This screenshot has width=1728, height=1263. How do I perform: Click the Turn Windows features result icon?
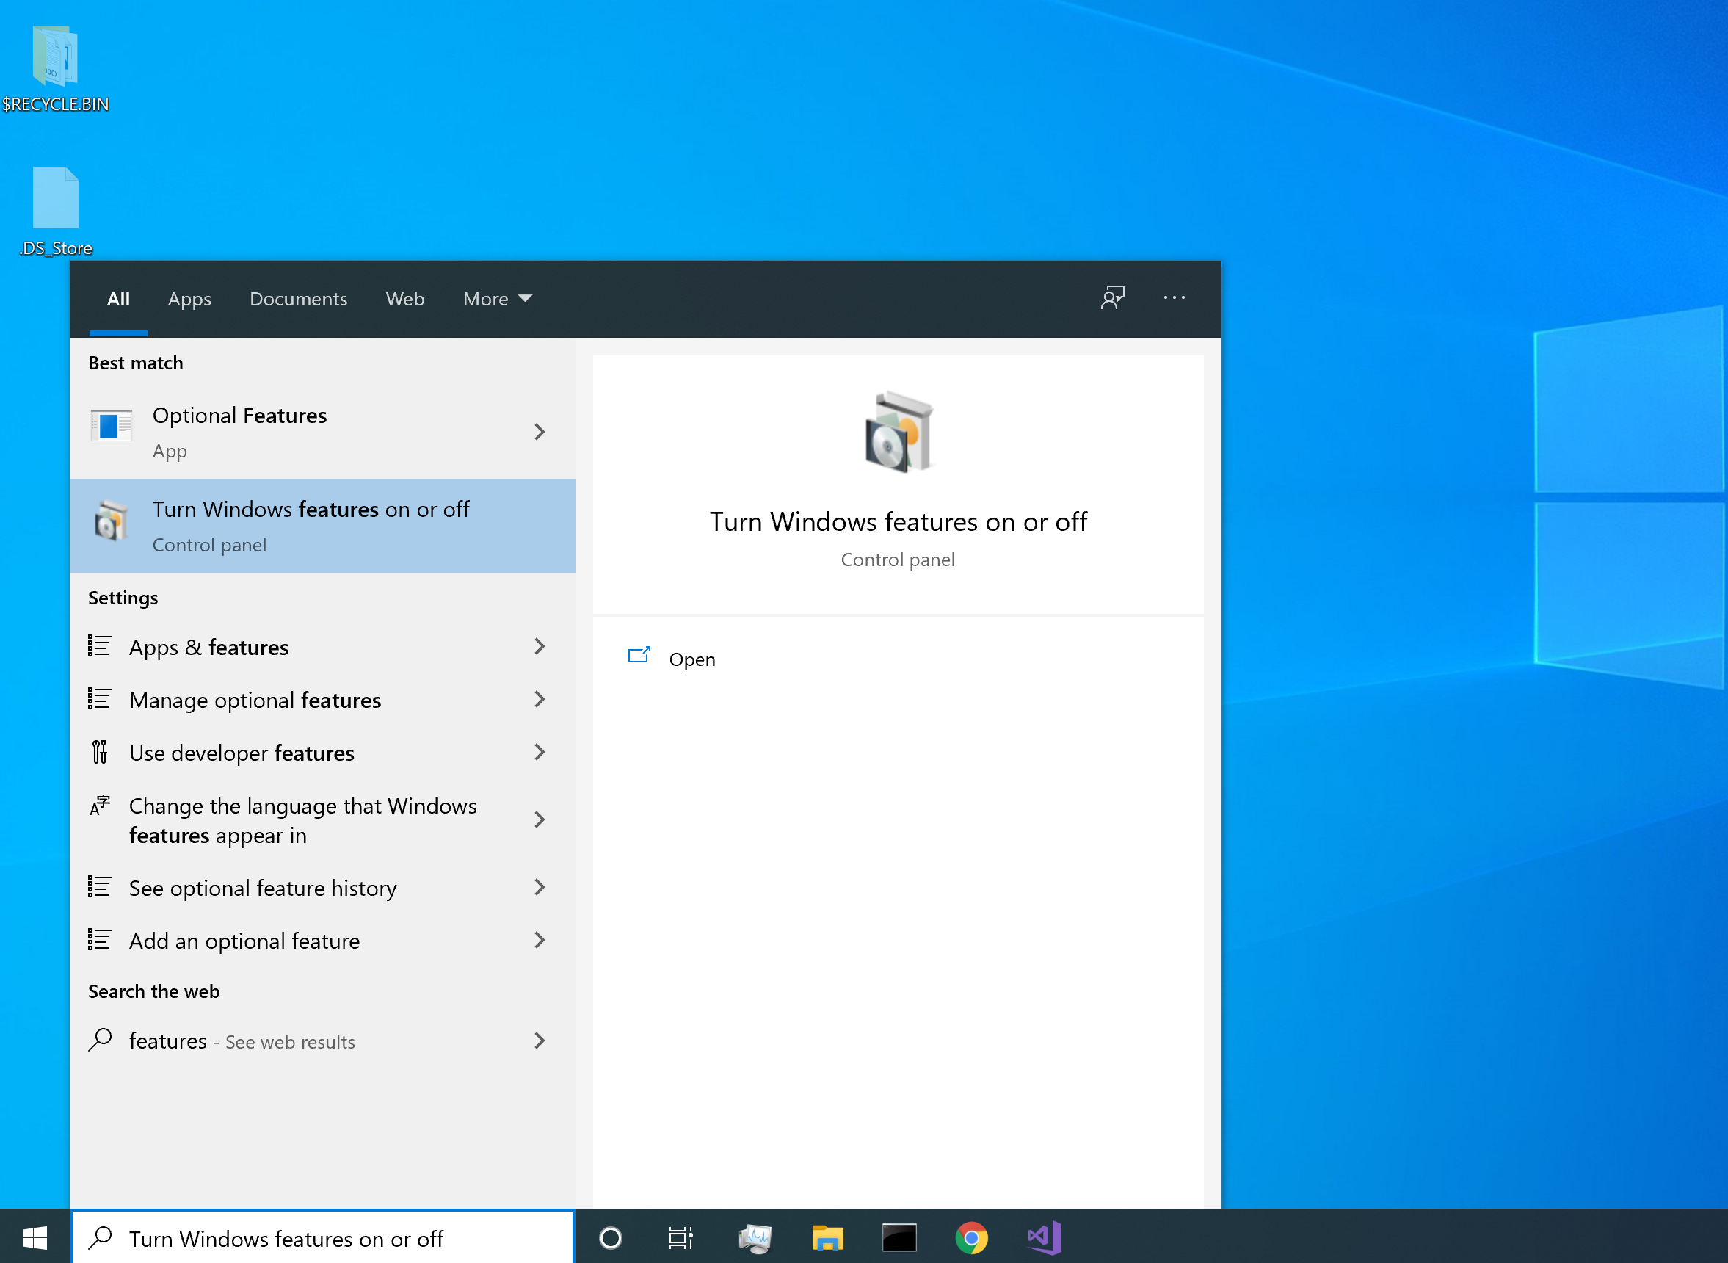(111, 521)
